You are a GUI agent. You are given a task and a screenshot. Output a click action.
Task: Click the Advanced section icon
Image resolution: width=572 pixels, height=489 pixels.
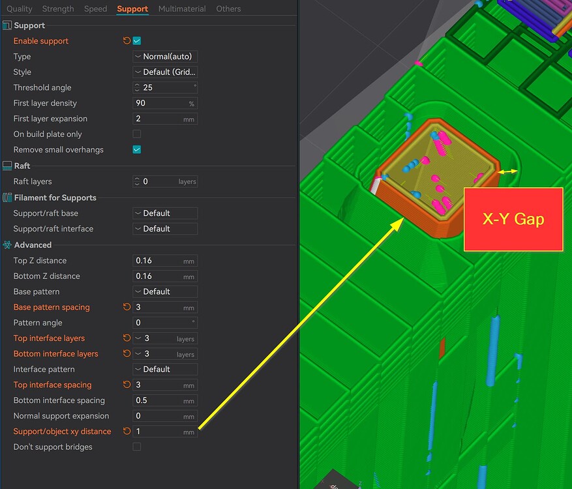(x=7, y=244)
